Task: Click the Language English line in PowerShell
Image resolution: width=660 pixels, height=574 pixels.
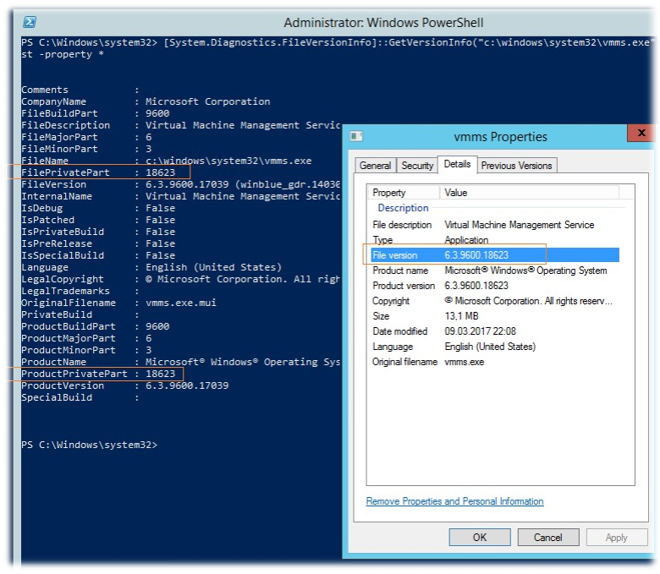Action: 151,267
